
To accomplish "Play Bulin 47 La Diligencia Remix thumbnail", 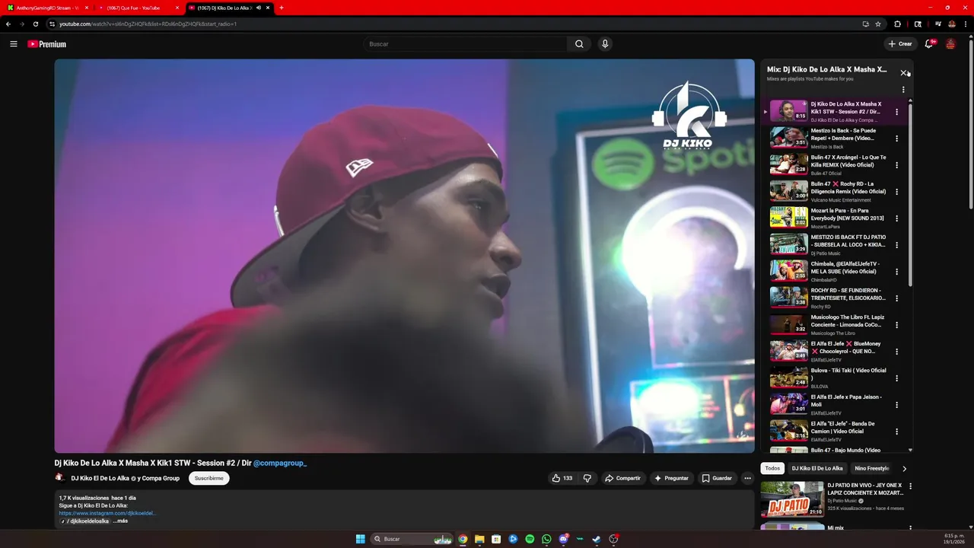I will point(788,190).
